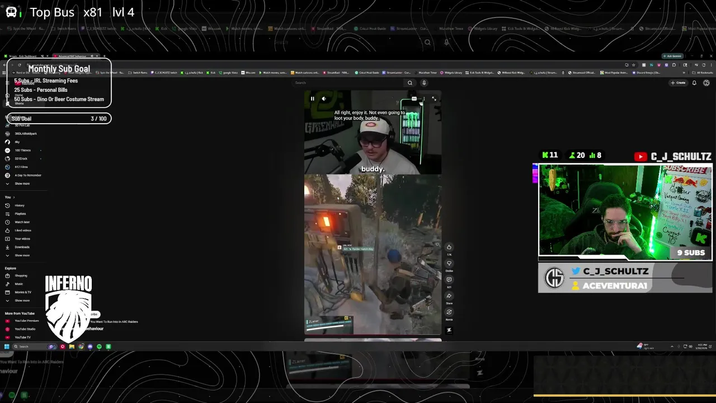Expand Show more under subscriptions list
The image size is (716, 403).
[22, 184]
